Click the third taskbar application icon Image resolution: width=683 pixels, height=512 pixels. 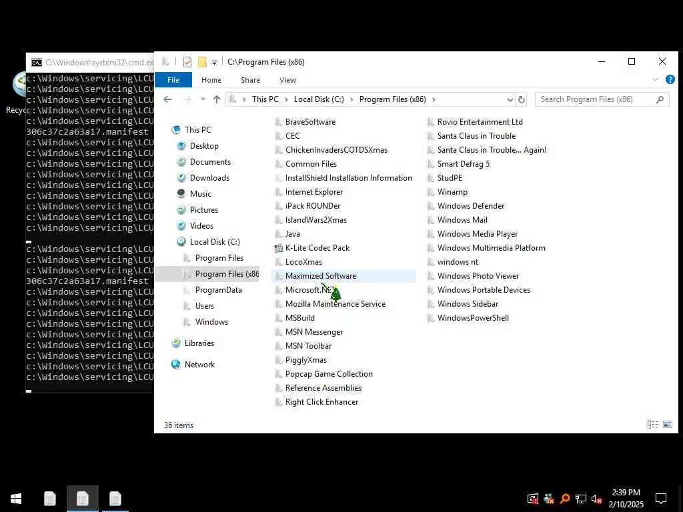click(115, 499)
